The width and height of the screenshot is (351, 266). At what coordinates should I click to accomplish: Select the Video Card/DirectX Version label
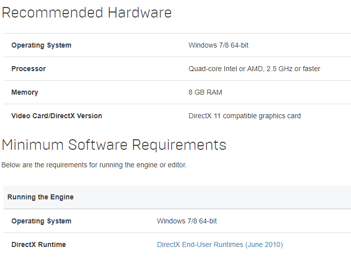57,116
